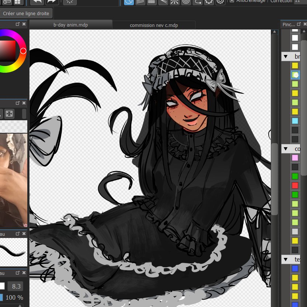This screenshot has width=307, height=307.
Task: Undock the reference image panel
Action: tap(17, 103)
